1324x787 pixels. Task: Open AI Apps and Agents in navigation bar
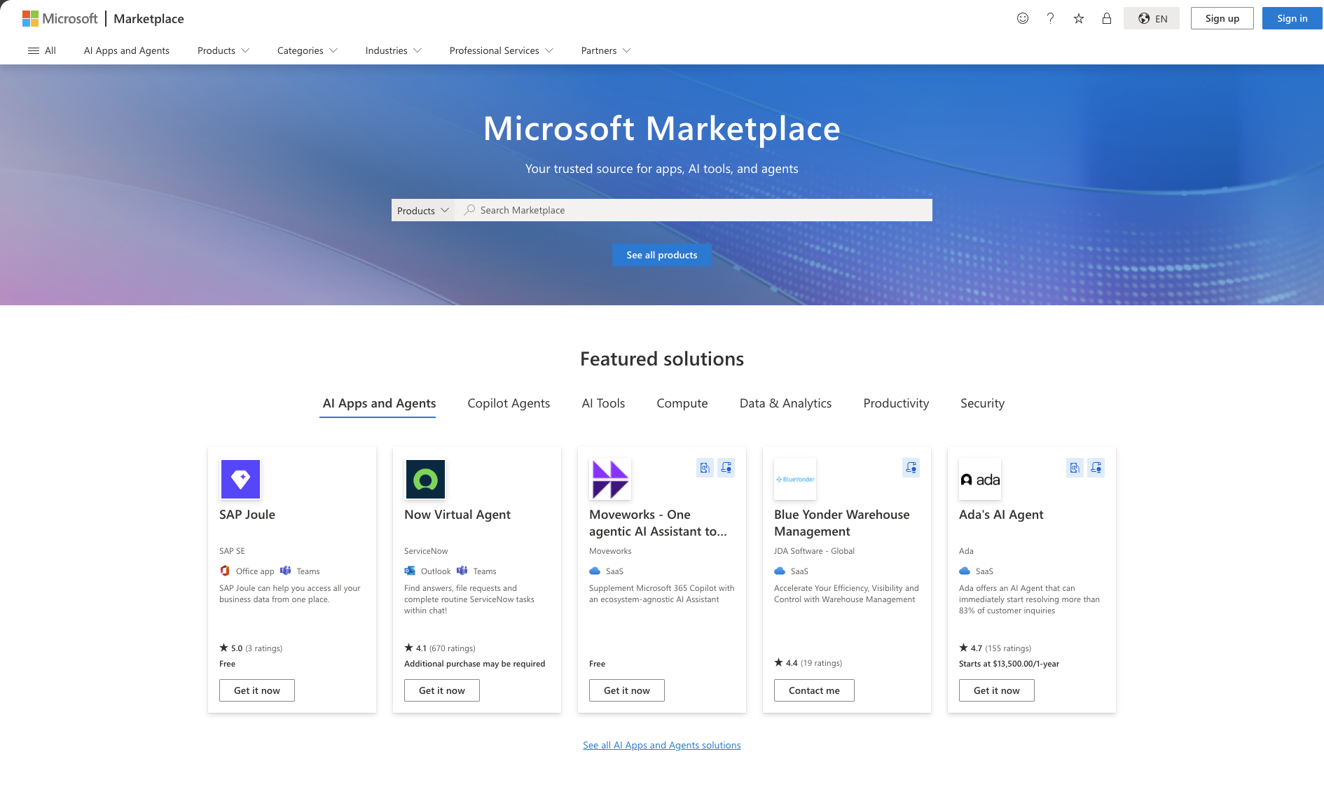click(x=127, y=50)
